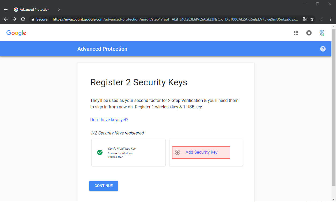Open the Google apps grid
The width and height of the screenshot is (336, 202).
pos(296,33)
